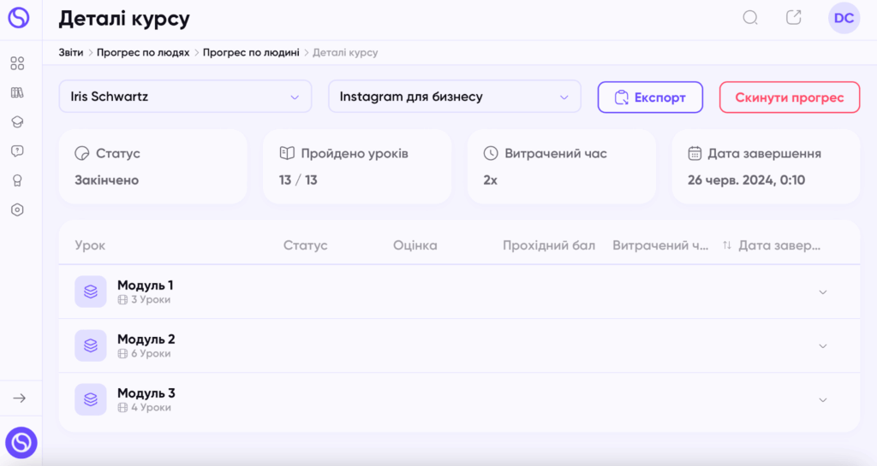Open the dashboard grid icon in sidebar
877x466 pixels.
[17, 63]
